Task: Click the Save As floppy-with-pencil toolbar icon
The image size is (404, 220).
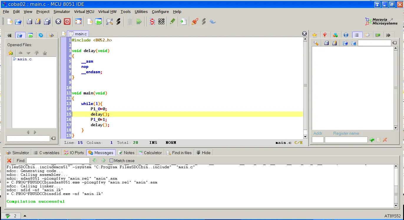Action: pyautogui.click(x=38, y=21)
